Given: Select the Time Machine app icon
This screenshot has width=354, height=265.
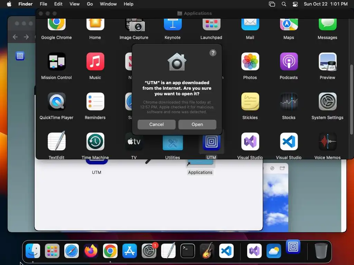Looking at the screenshot, I should [95, 141].
